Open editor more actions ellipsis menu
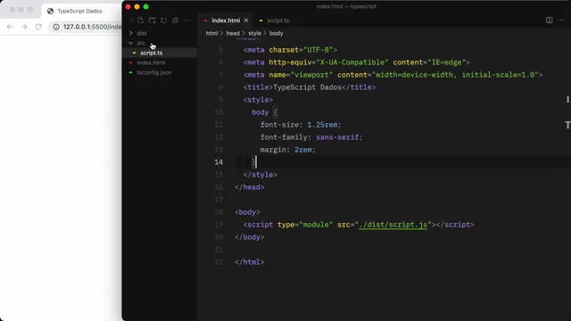Viewport: 571px width, 321px height. point(561,21)
